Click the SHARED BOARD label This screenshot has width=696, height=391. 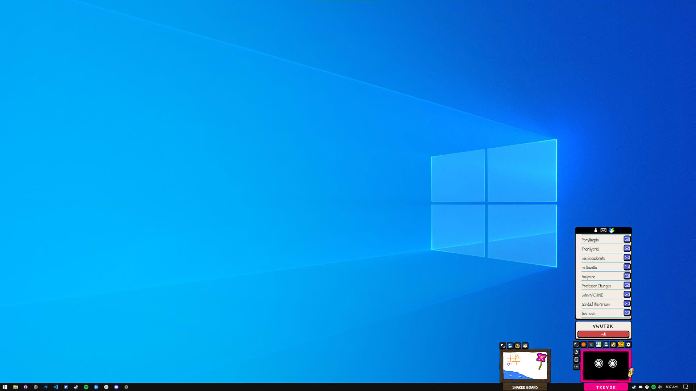(x=525, y=387)
